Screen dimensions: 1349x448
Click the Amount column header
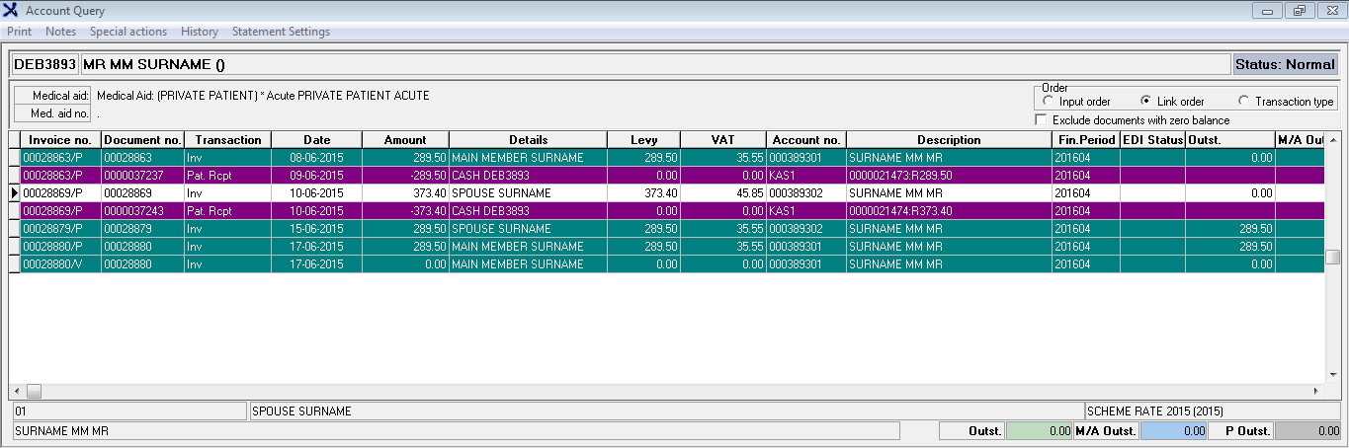click(x=405, y=140)
